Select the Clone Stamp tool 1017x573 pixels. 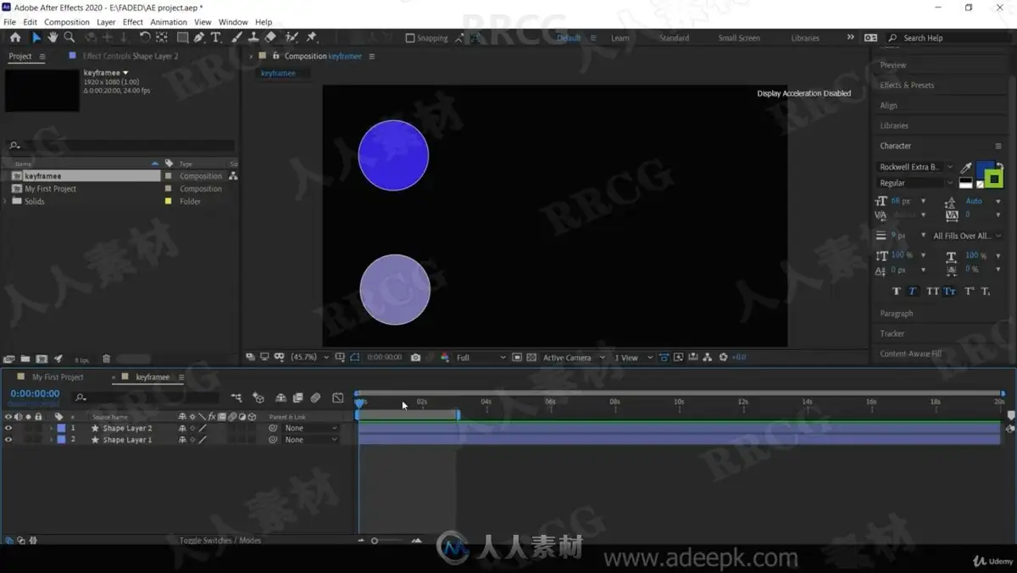253,37
